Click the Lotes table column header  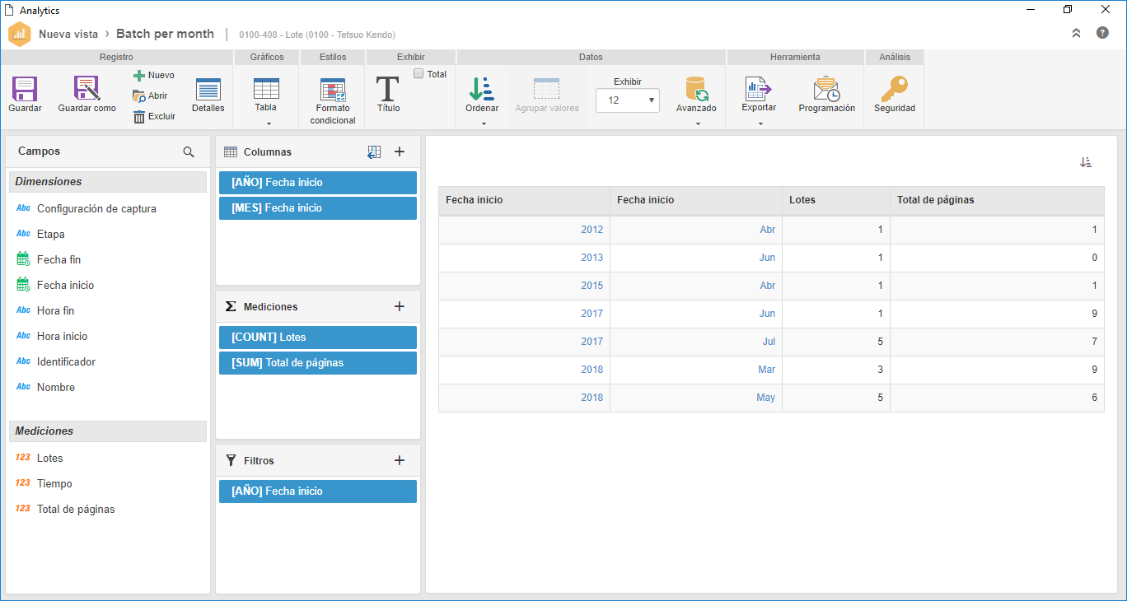pos(836,200)
